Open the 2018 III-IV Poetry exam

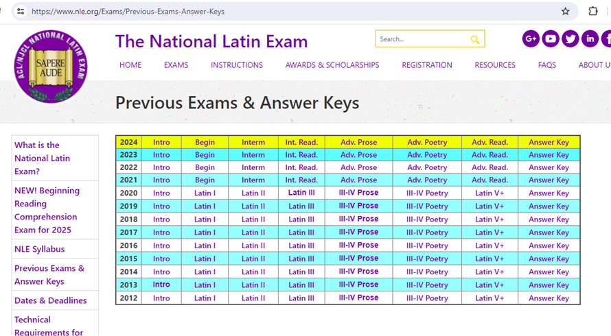point(427,219)
